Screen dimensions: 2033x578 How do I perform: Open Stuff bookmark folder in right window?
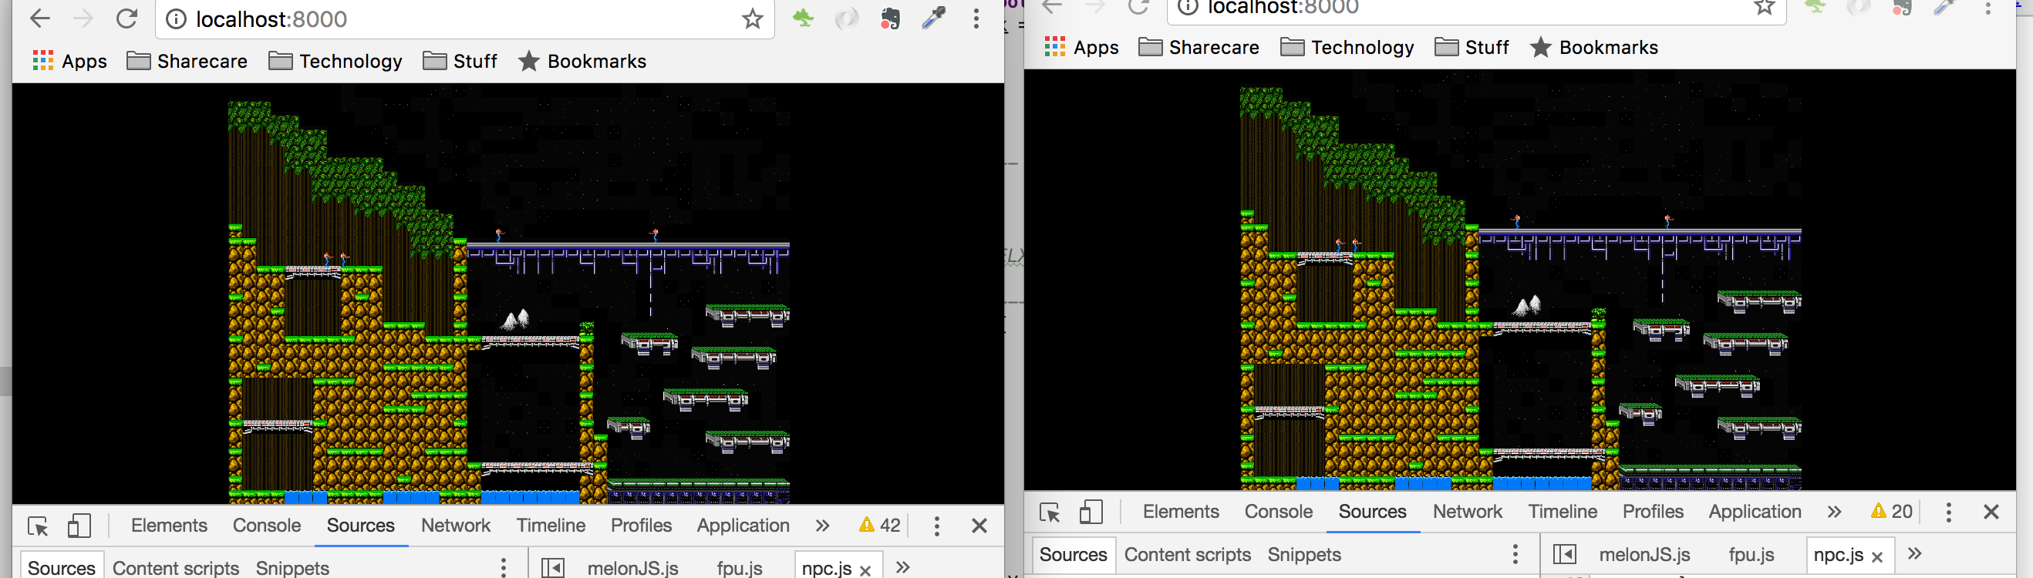pos(1472,47)
